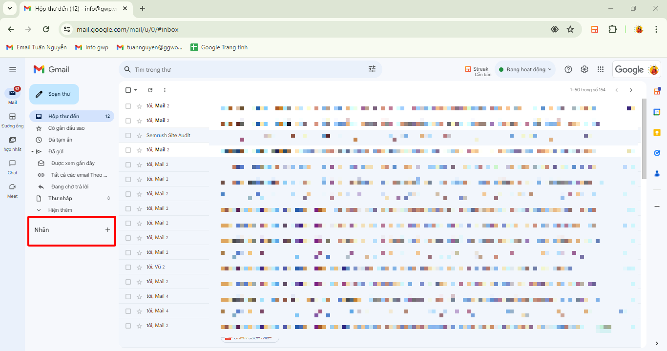Viewport: 667px width, 351px height.
Task: Open the Google Tasks side panel icon
Action: (657, 153)
